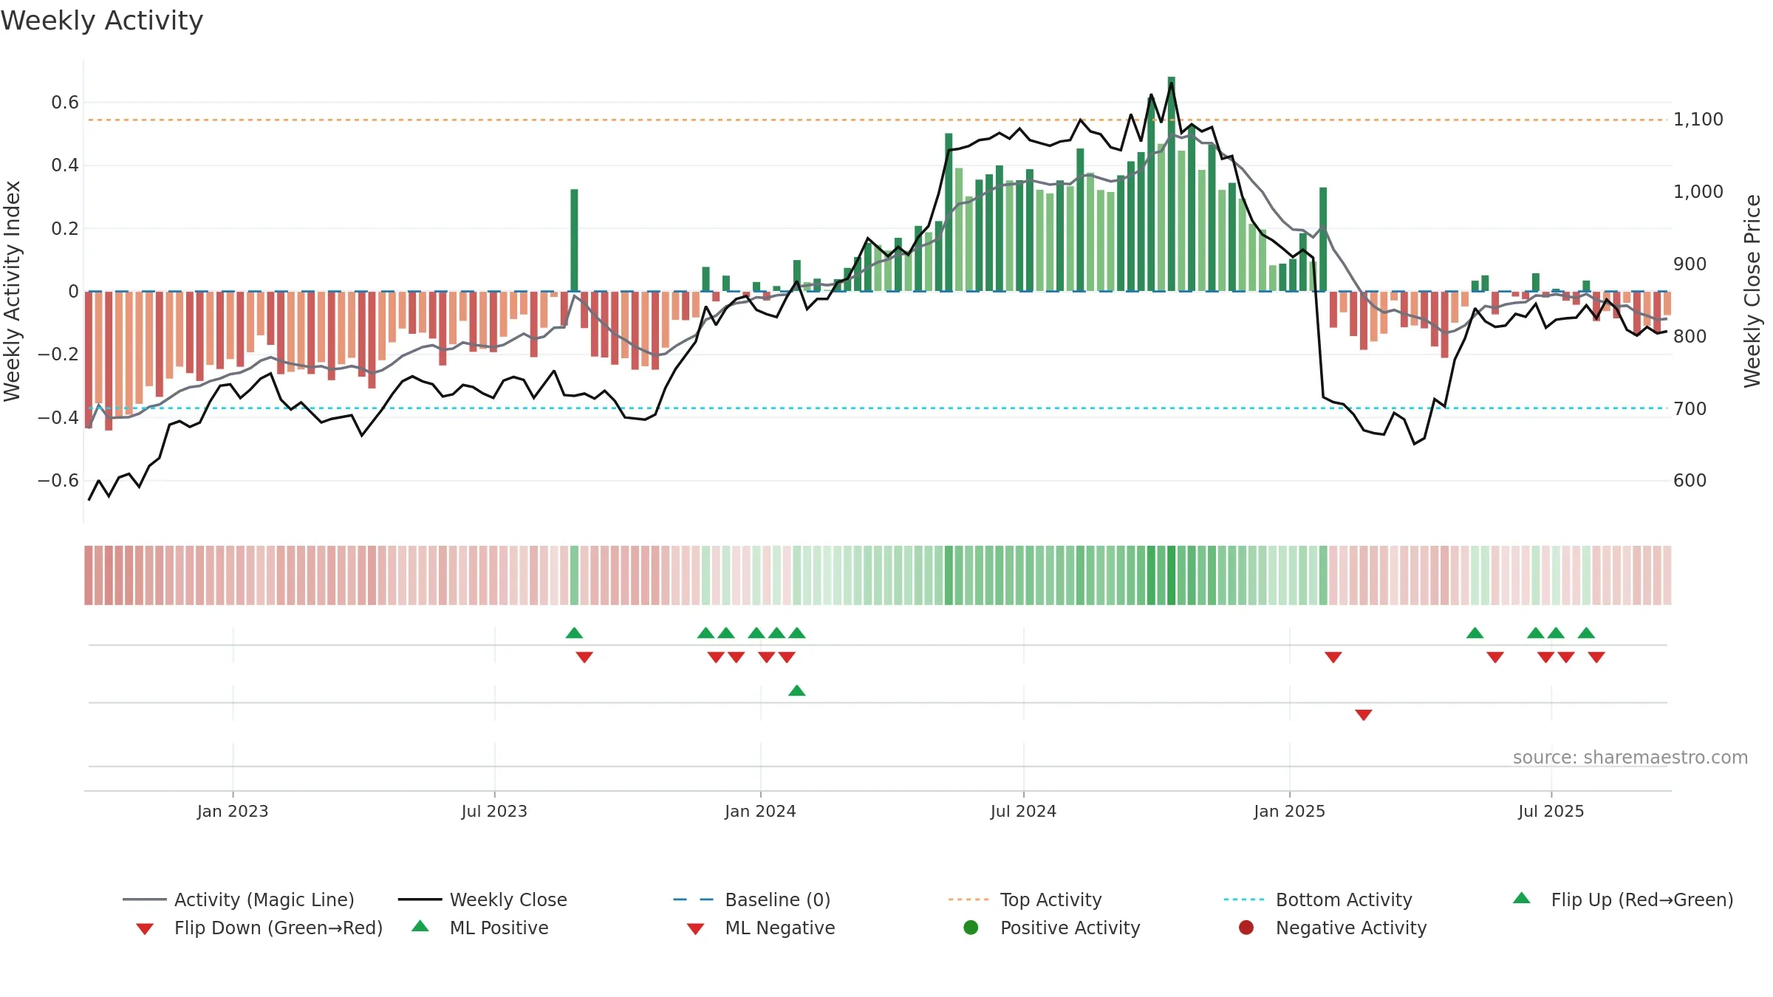Click first Flip Up triangle near Sep 2023
The image size is (1773, 997).
pyautogui.click(x=574, y=633)
